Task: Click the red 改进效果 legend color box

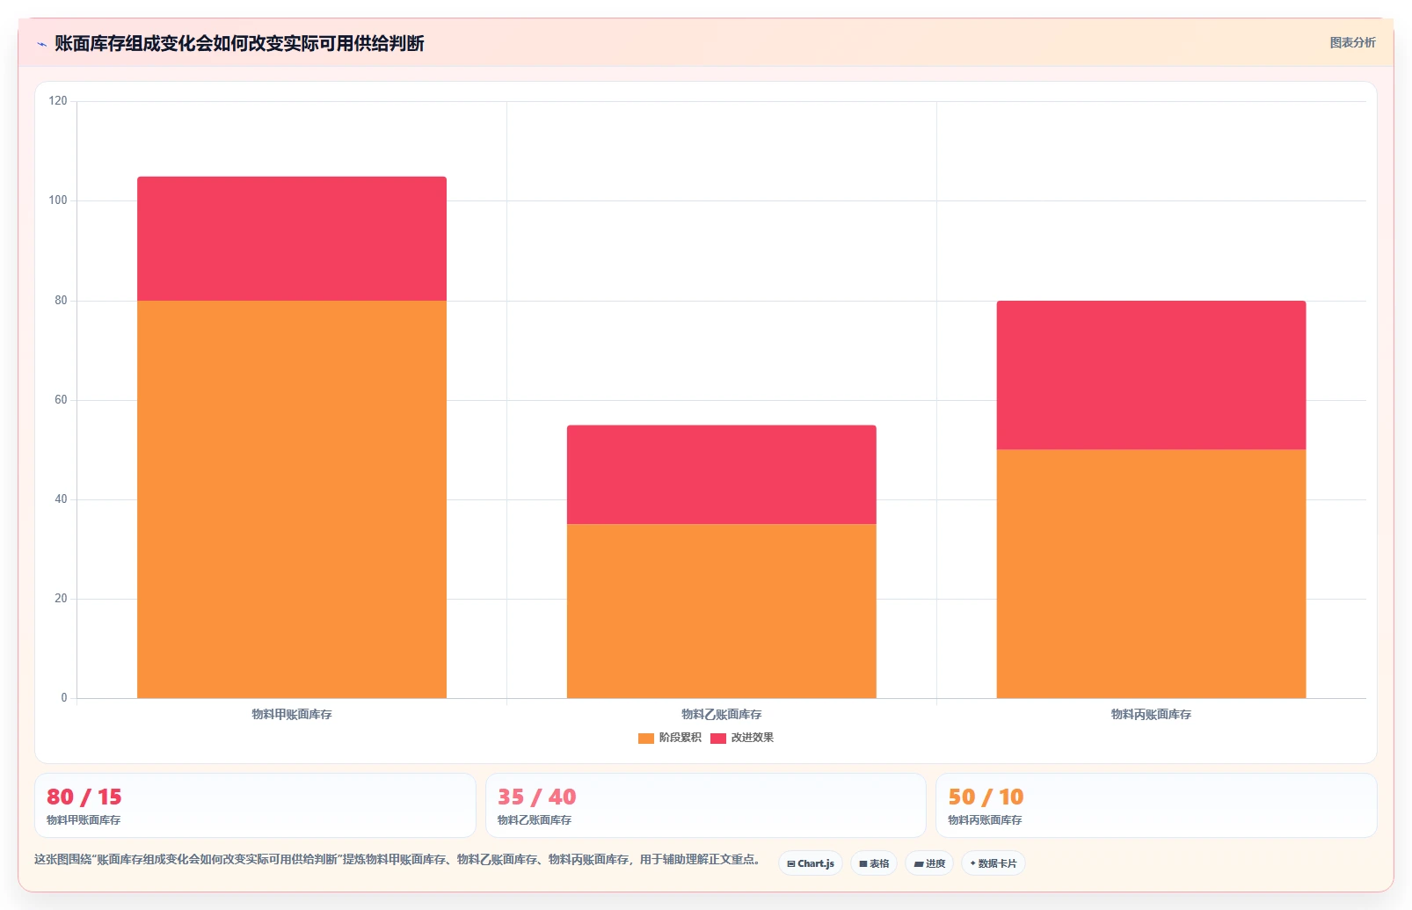Action: [718, 739]
